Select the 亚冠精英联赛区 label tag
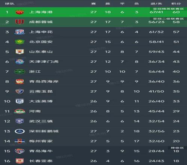187x165 pixels. [x=168, y=9]
